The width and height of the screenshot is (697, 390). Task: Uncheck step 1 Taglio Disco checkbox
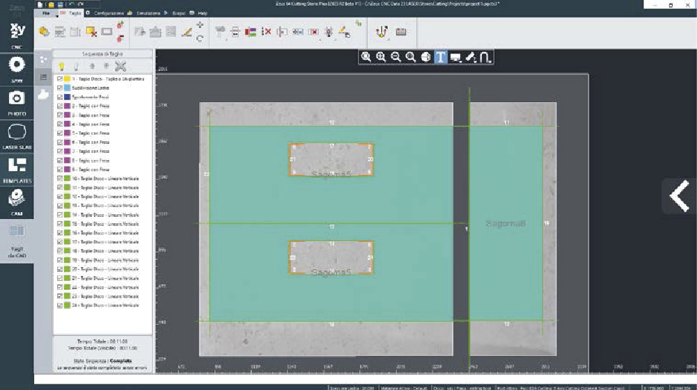(59, 79)
